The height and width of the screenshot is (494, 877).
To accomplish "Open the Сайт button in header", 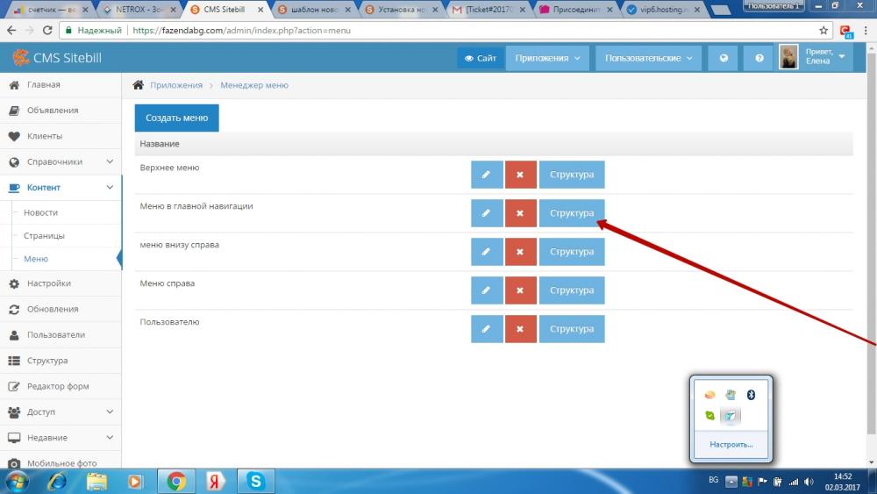I will [481, 58].
